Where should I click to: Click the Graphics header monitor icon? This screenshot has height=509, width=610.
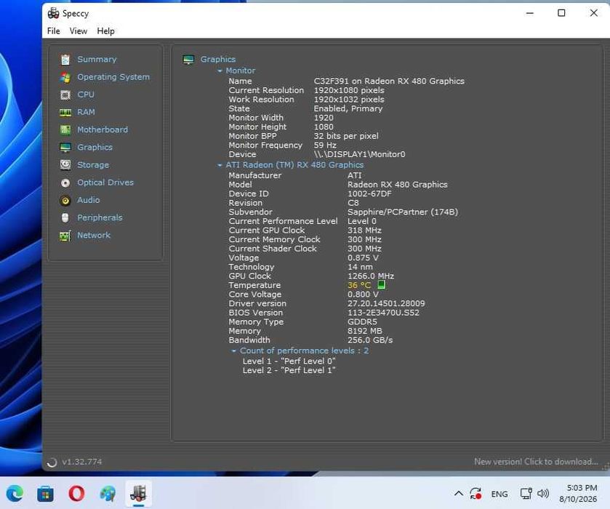click(x=189, y=60)
